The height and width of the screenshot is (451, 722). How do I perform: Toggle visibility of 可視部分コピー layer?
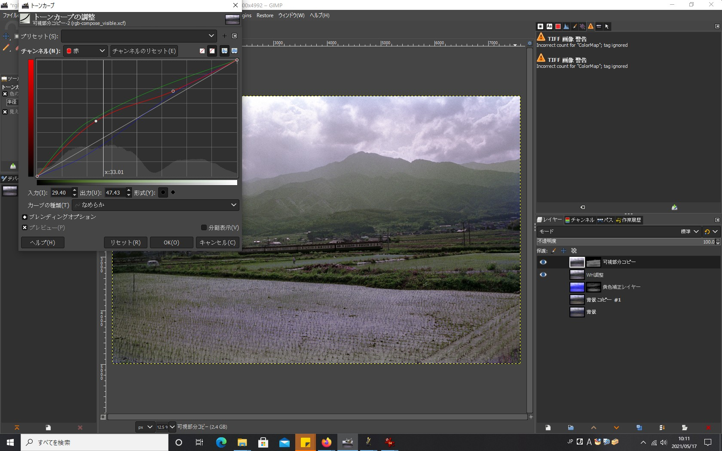543,262
